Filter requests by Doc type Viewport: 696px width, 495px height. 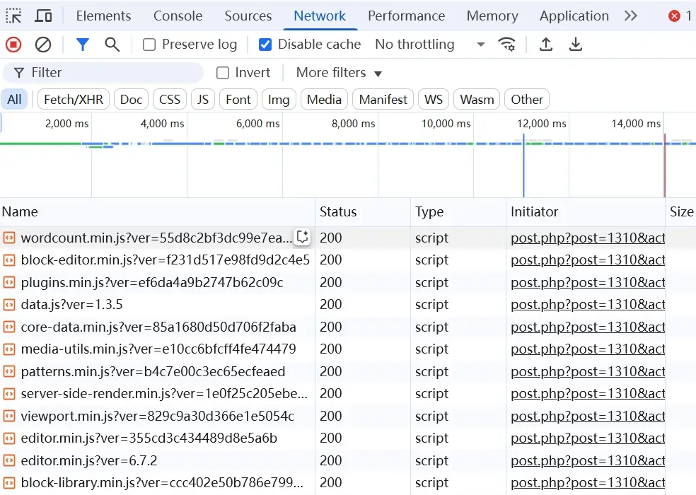131,100
